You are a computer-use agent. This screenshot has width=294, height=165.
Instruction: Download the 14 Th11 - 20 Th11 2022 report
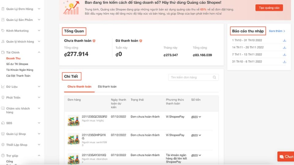point(285,47)
